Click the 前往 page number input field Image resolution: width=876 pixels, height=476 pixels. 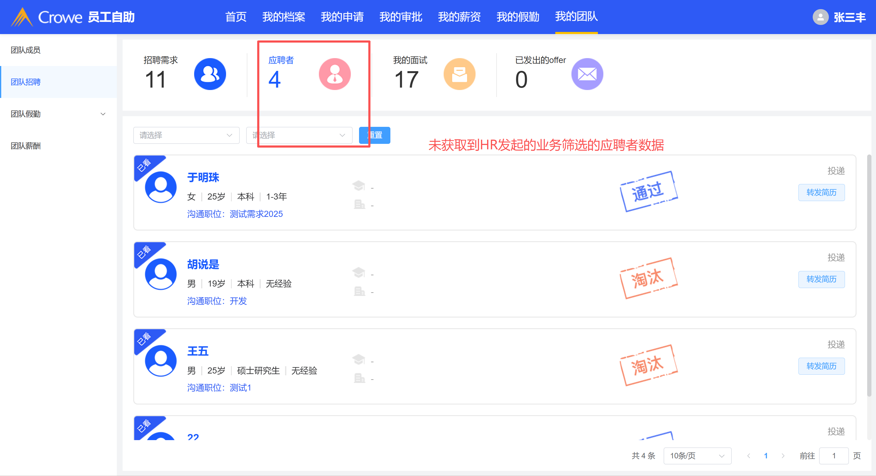833,456
